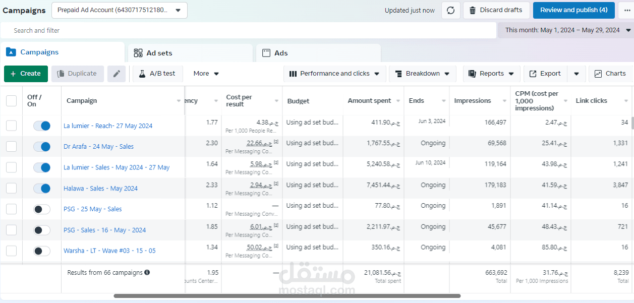634x303 pixels.
Task: Open the Performance and clicks columns dropdown
Action: (x=334, y=74)
